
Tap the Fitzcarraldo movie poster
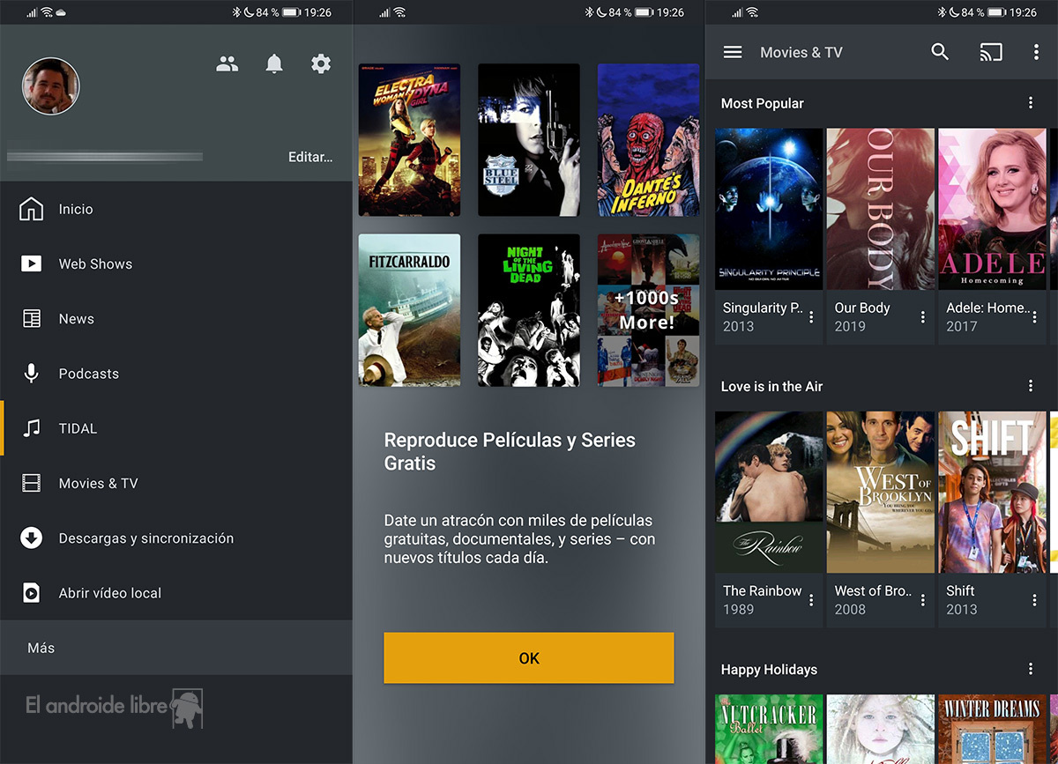409,309
